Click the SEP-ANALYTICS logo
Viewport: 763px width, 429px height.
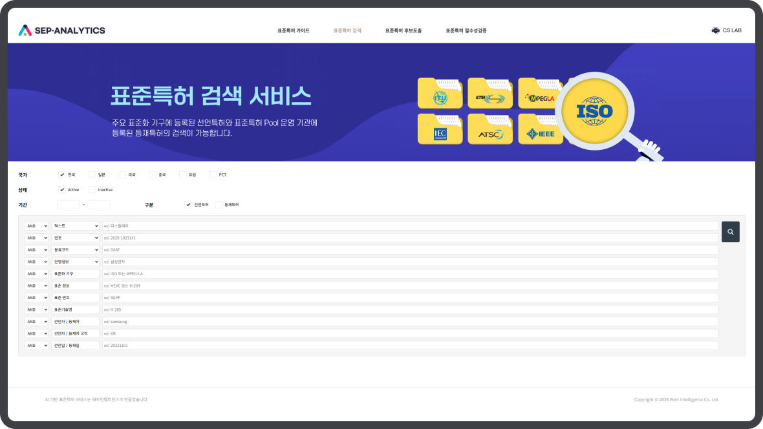pos(62,30)
